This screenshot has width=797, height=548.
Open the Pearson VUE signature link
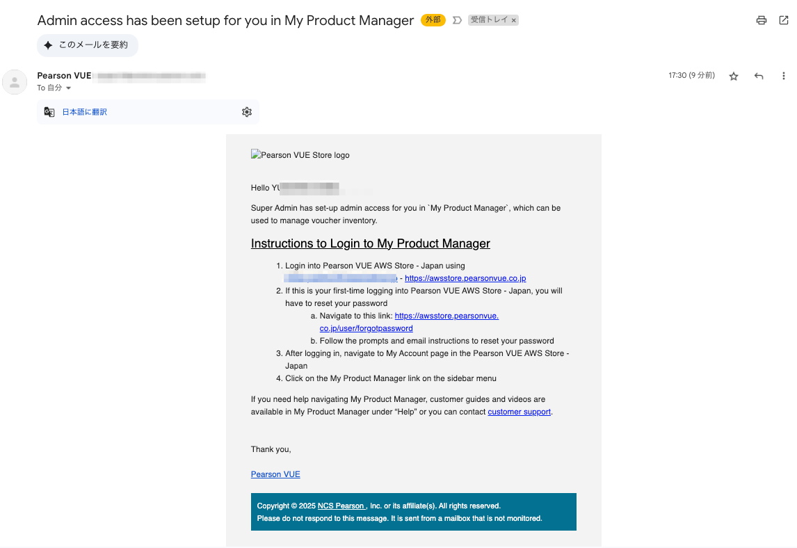(275, 474)
